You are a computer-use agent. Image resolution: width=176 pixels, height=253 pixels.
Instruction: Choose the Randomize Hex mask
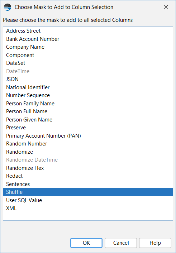click(x=88, y=168)
